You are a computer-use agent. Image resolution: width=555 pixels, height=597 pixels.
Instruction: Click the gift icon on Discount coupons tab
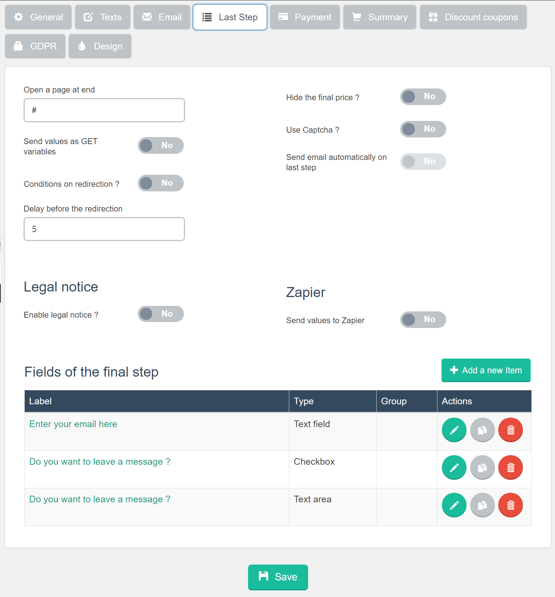point(433,17)
